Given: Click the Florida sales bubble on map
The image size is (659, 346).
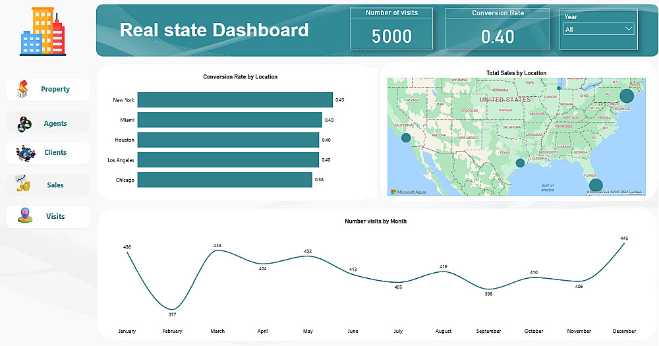Looking at the screenshot, I should click(595, 185).
